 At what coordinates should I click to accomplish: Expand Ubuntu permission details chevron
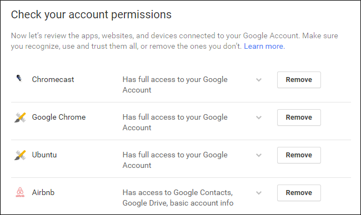click(x=259, y=155)
